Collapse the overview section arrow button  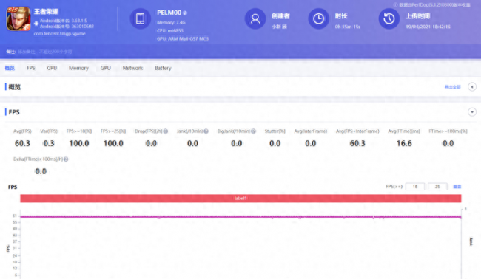(x=472, y=87)
